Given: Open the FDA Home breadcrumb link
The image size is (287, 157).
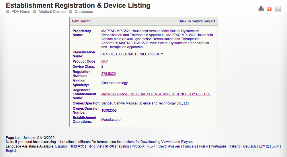Looking at the screenshot, I should coord(21,12).
